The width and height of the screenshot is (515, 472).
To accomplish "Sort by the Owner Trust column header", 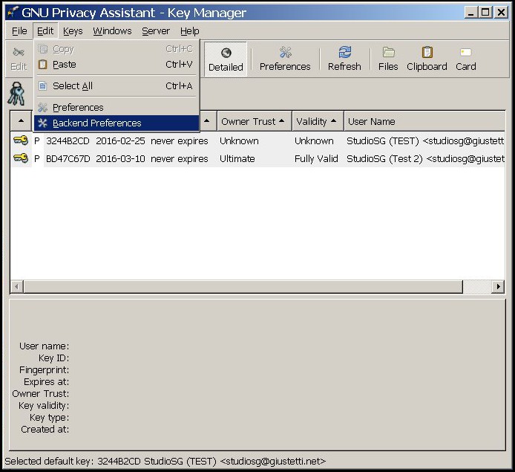I will coord(255,121).
